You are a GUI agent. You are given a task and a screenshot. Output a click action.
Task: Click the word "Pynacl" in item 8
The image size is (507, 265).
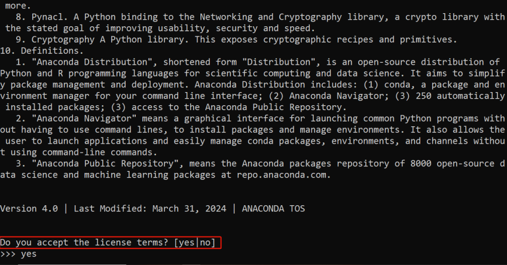click(36, 17)
